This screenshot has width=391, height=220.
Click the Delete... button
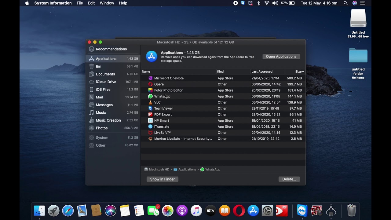(289, 179)
